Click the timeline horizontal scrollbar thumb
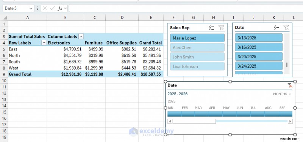Screen dimensions: 303x142 coord(194,121)
